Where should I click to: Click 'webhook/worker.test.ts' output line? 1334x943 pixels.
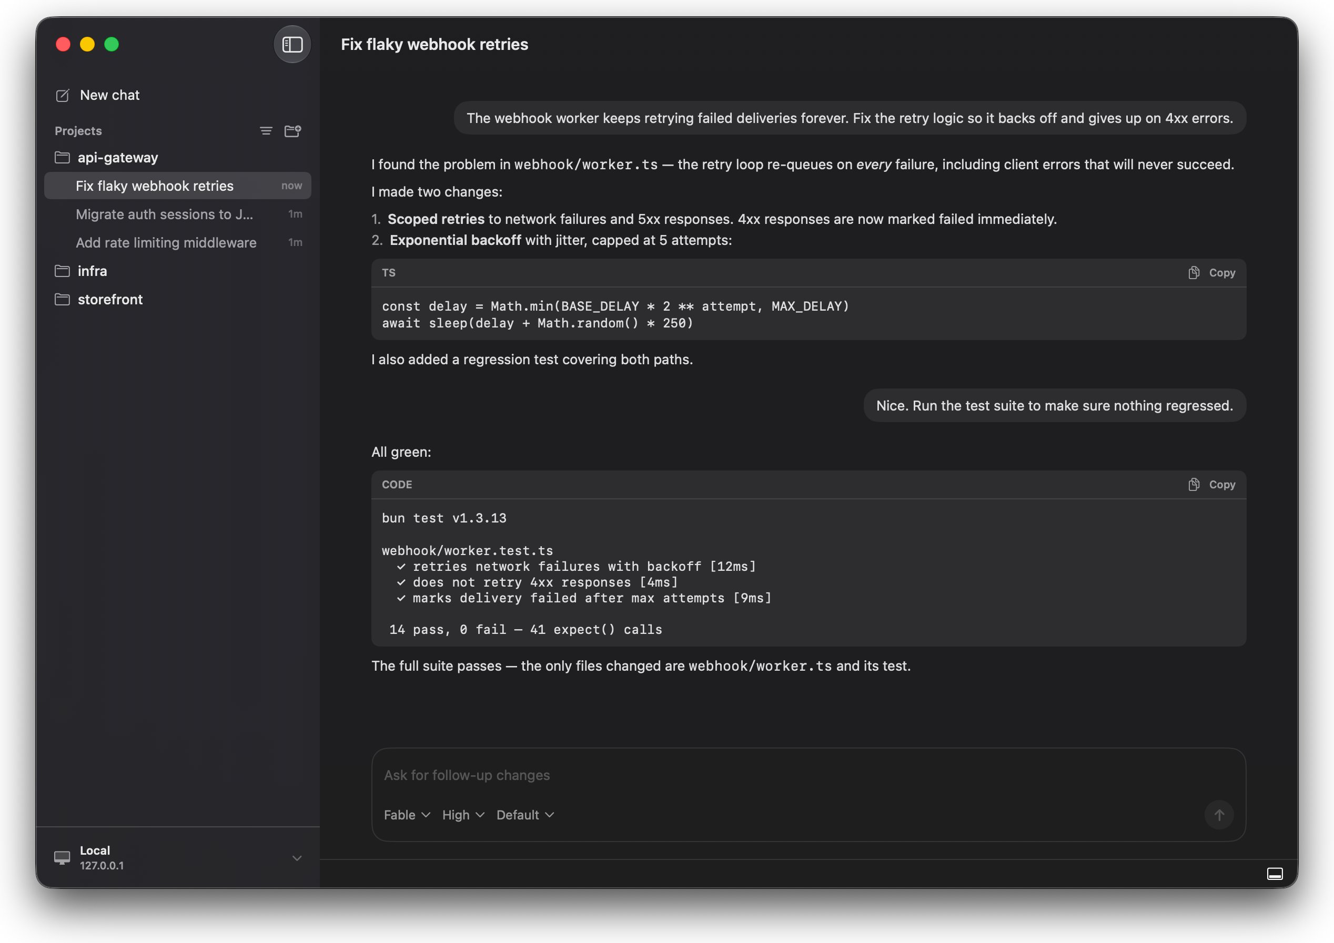pos(467,550)
